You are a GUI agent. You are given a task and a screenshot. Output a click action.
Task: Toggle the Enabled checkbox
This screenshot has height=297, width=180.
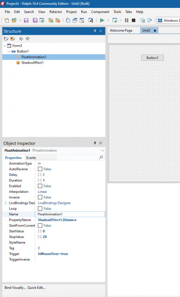tap(40, 186)
